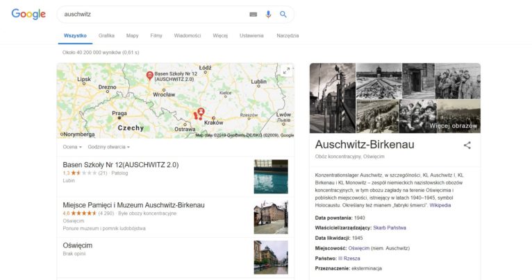This screenshot has width=532, height=280.
Task: Expand the map to full view
Action: click(287, 71)
